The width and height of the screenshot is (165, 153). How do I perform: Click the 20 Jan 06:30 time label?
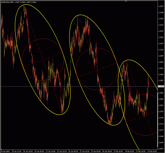[39, 151]
